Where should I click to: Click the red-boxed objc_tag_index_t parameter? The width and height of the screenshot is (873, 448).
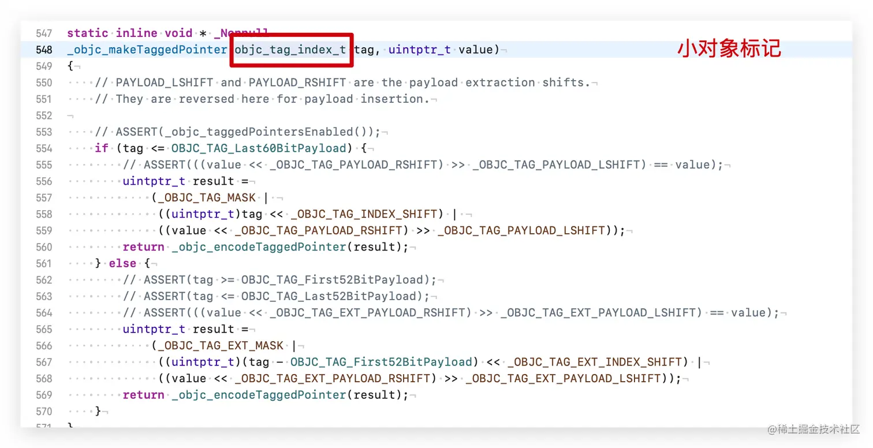[290, 50]
